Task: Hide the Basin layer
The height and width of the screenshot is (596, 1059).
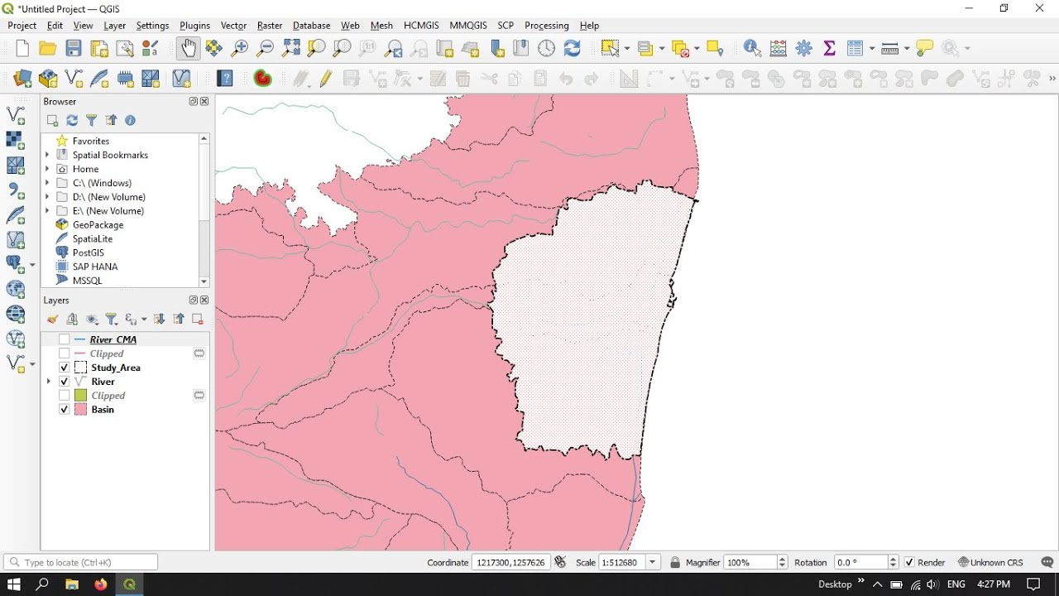Action: [64, 410]
